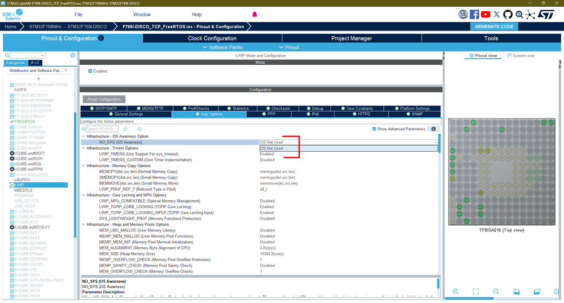This screenshot has width=564, height=303.
Task: Expand the Pinout dropdown menu
Action: [289, 47]
